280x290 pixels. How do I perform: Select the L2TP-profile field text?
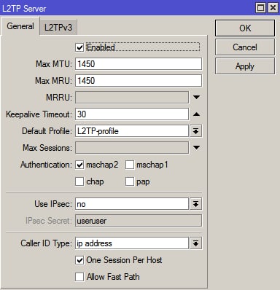pos(132,131)
